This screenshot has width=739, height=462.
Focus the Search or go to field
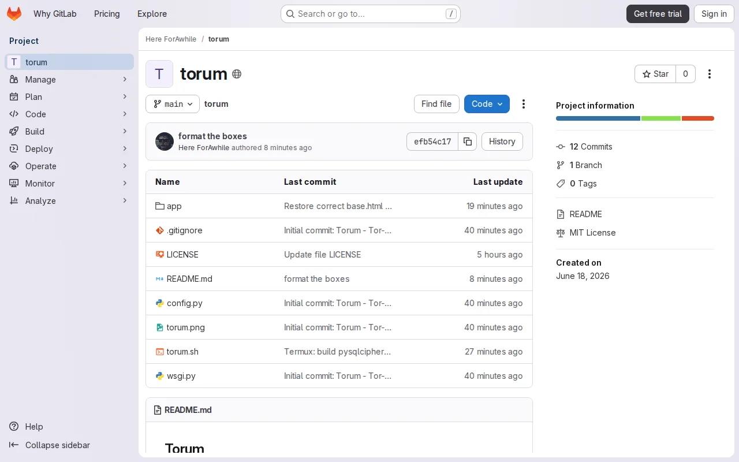(x=370, y=14)
